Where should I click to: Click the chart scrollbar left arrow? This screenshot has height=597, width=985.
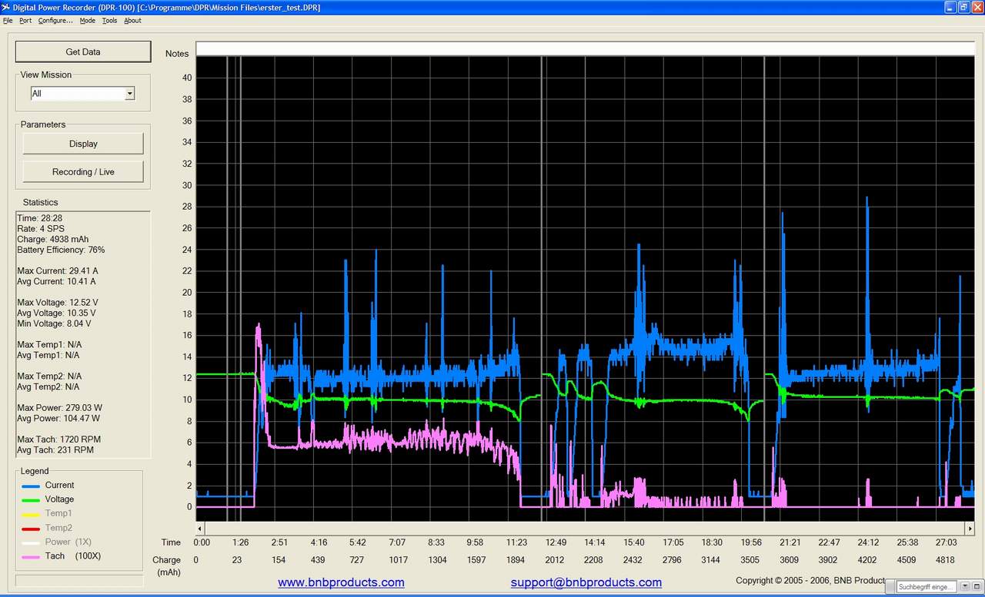coord(201,529)
